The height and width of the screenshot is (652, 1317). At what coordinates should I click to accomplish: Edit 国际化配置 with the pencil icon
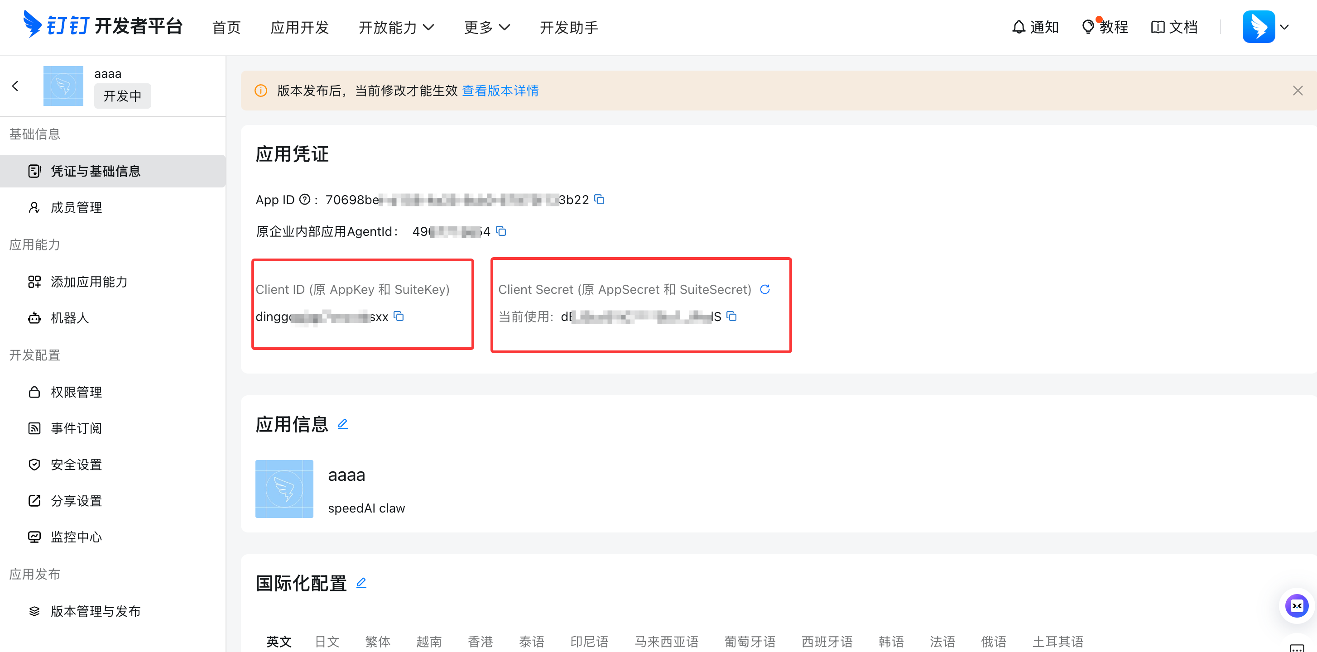pyautogui.click(x=361, y=583)
